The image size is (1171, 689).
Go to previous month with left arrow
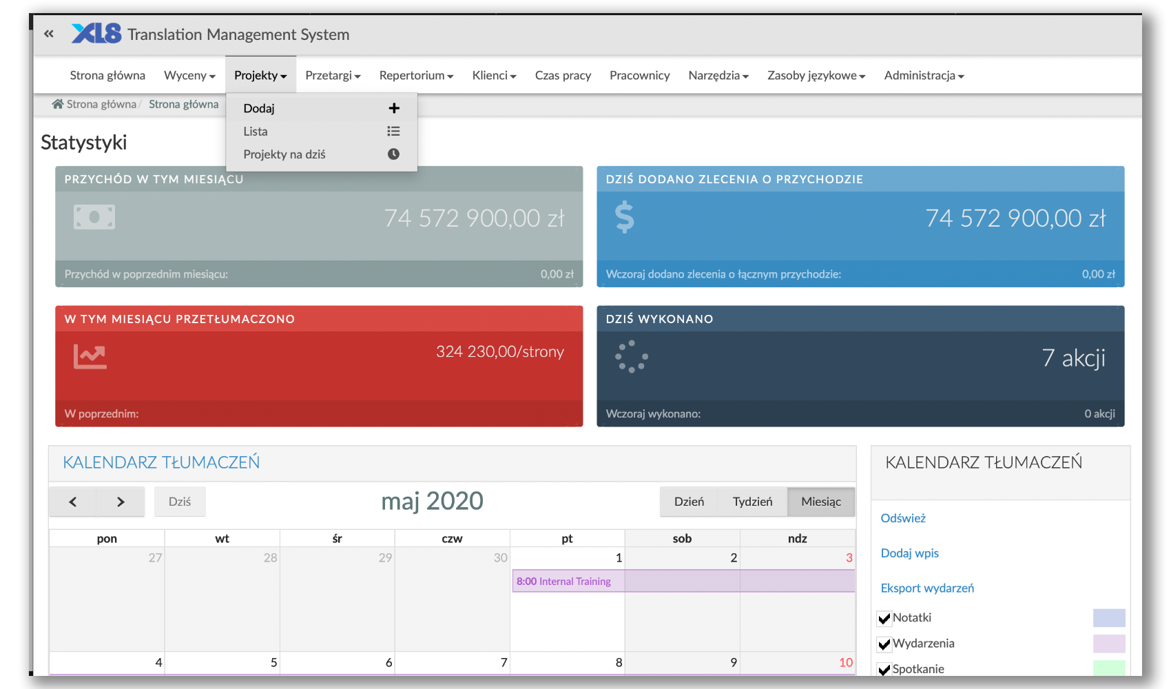73,502
